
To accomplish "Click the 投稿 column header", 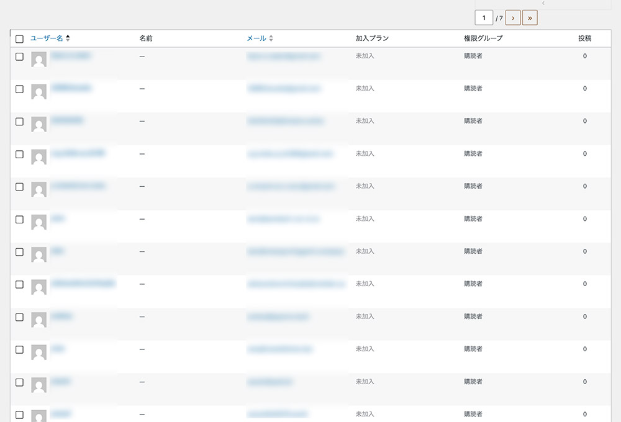I will point(584,38).
